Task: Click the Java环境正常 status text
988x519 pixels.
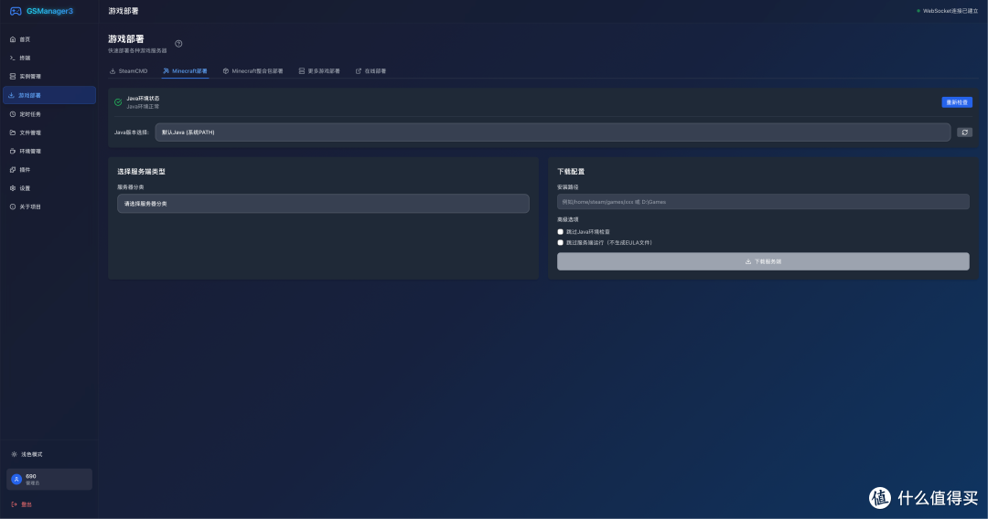Action: pyautogui.click(x=143, y=107)
